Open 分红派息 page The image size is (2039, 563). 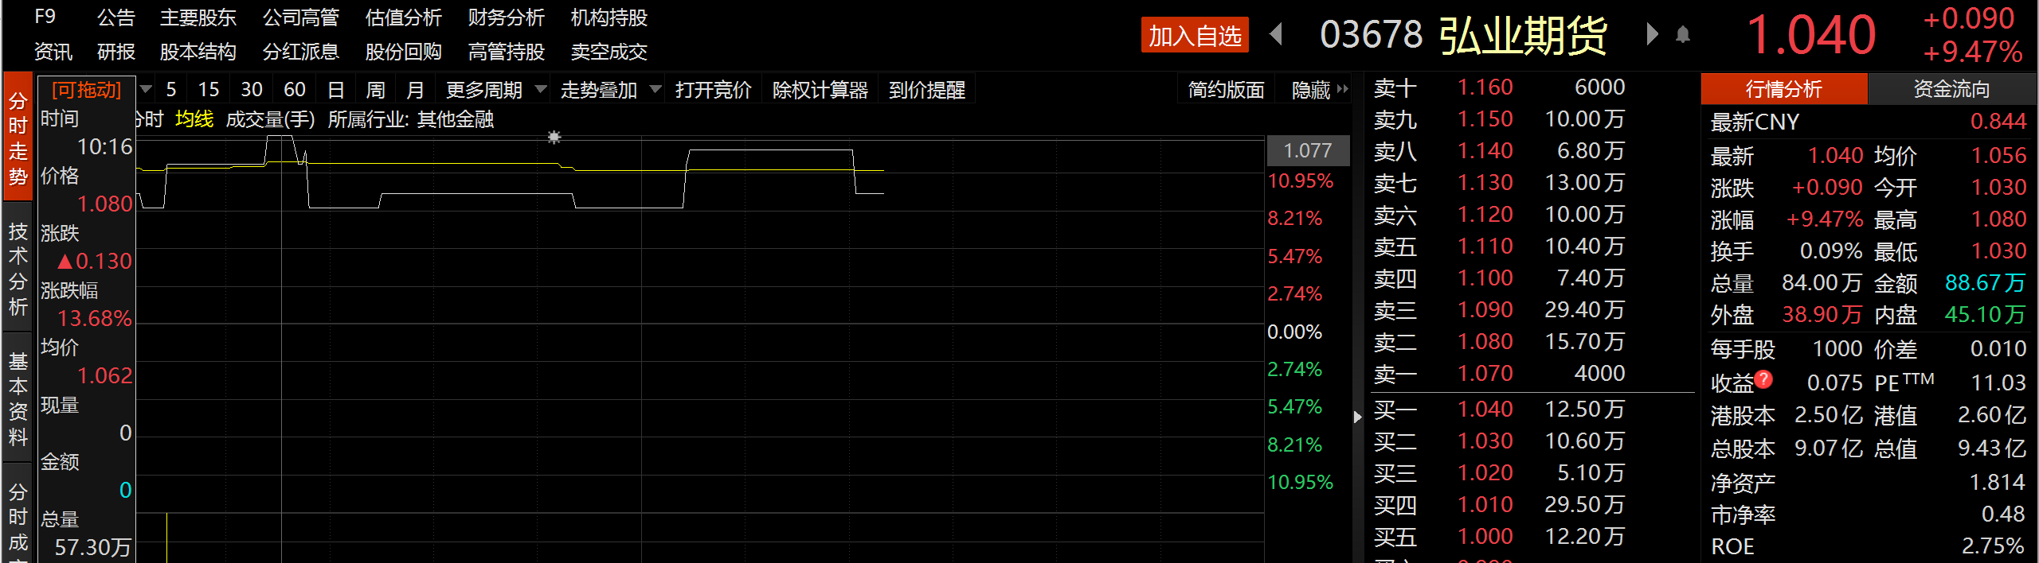point(301,52)
